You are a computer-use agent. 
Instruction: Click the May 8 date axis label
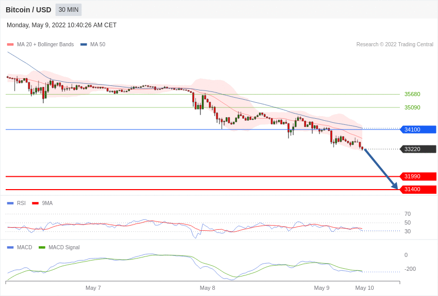click(x=207, y=288)
